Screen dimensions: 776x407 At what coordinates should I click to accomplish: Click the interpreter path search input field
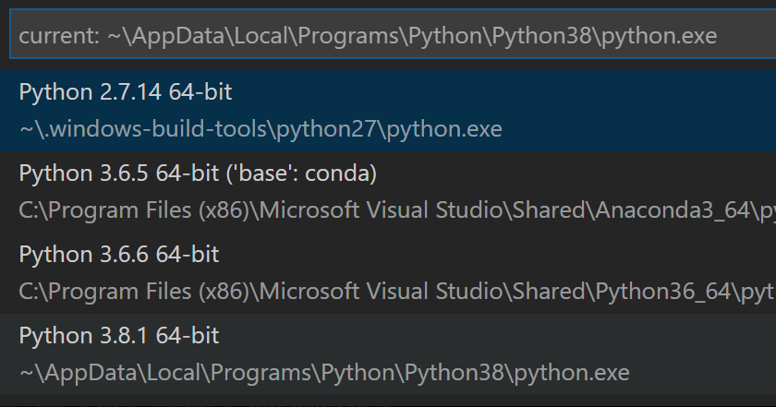click(393, 35)
